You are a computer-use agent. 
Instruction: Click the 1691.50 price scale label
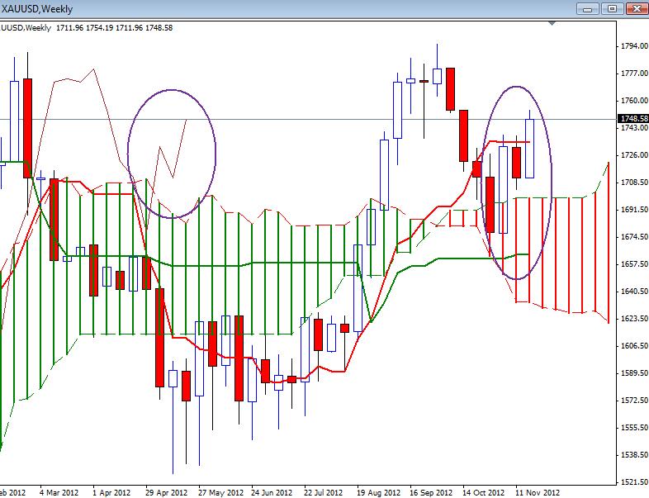634,210
